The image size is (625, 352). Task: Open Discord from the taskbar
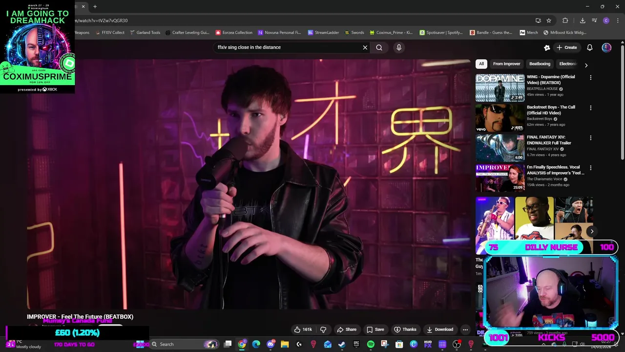tap(271, 344)
